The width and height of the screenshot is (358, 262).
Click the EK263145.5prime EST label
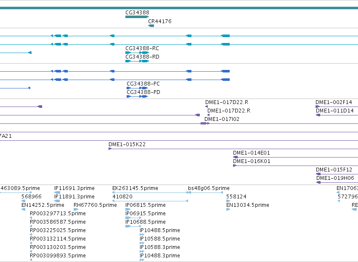click(x=135, y=188)
